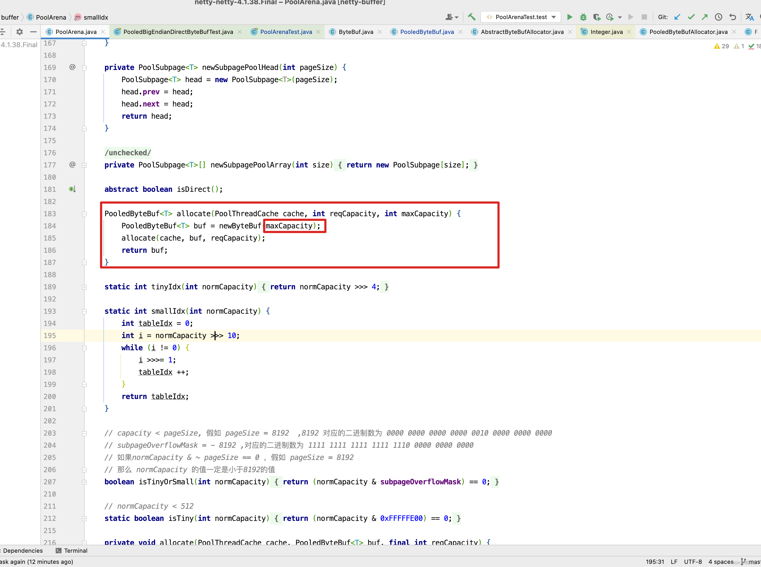Open the user account dropdown
This screenshot has height=567, width=761.
[452, 17]
